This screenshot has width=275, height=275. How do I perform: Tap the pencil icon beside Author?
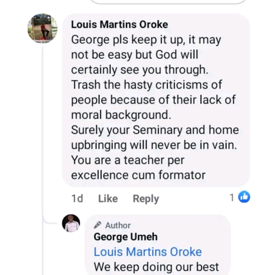(98, 225)
